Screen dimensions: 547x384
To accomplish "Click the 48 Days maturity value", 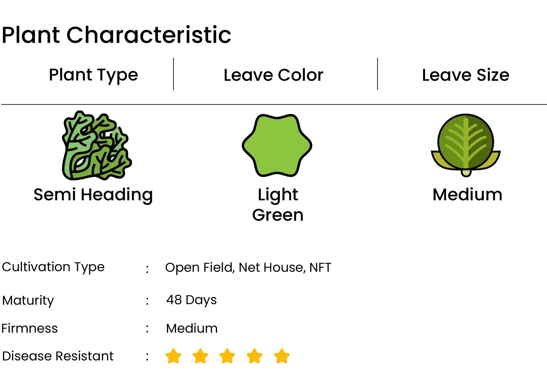I will click(x=191, y=300).
